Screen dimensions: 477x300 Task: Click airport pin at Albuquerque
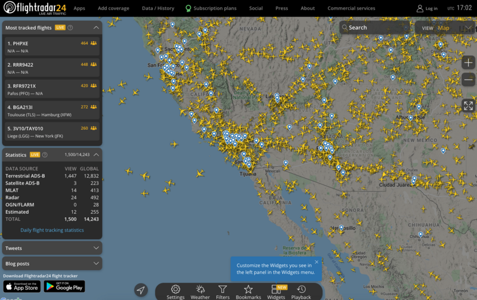coord(411,118)
